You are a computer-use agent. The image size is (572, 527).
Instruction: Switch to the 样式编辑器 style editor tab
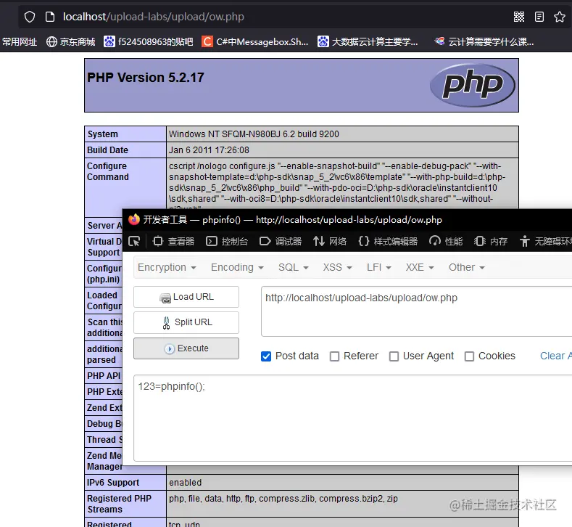coord(388,242)
